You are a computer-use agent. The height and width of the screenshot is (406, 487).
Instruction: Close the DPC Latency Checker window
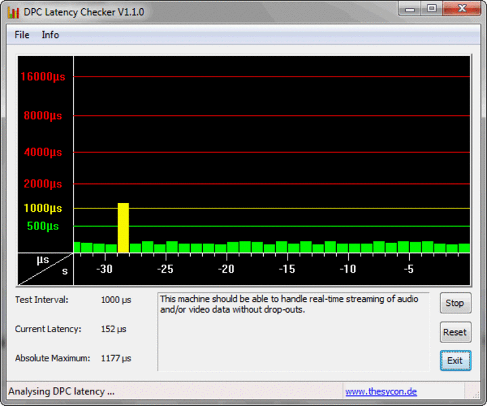(461, 9)
